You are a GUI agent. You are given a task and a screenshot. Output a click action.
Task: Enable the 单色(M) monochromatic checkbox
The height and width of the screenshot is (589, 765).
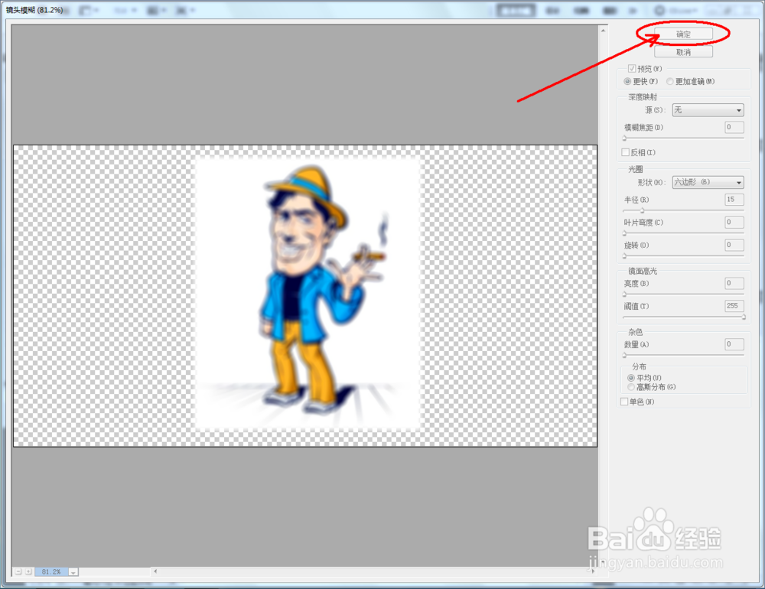click(624, 402)
